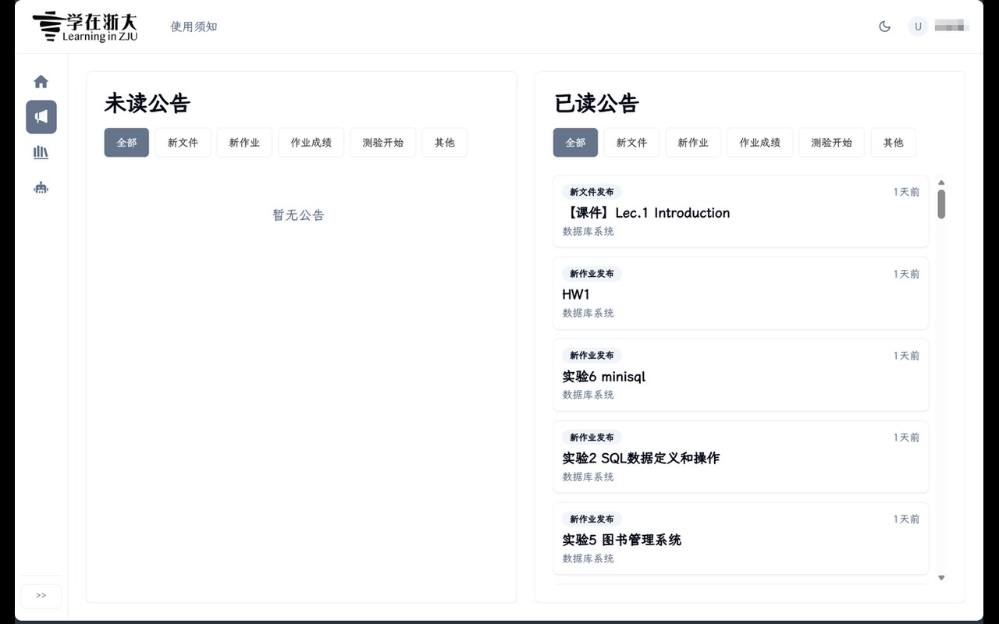Open the 使用须知 link
This screenshot has height=624, width=999.
click(194, 27)
